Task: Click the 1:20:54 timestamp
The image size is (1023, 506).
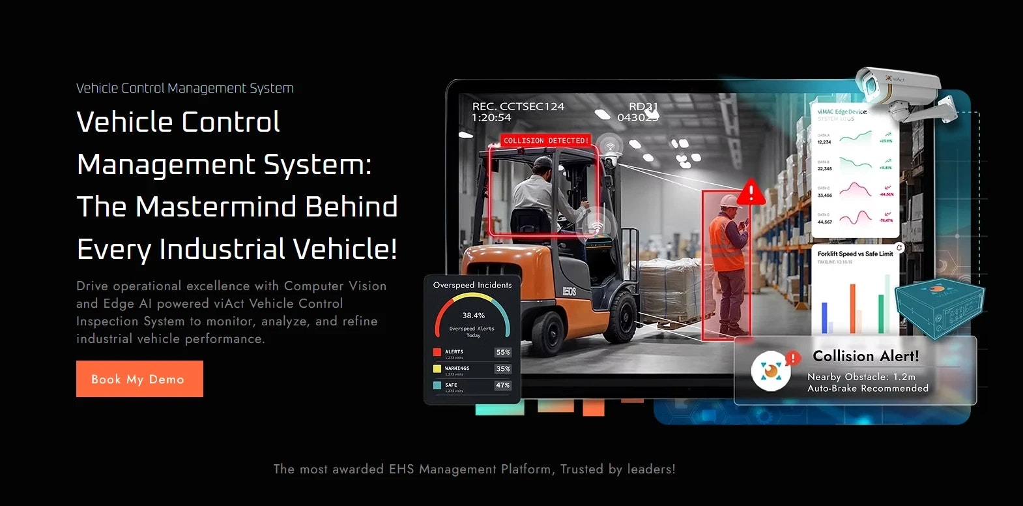Action: pos(491,117)
